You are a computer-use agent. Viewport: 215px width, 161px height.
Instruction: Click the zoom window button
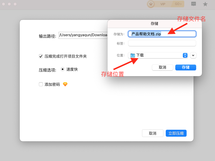click(15, 4)
